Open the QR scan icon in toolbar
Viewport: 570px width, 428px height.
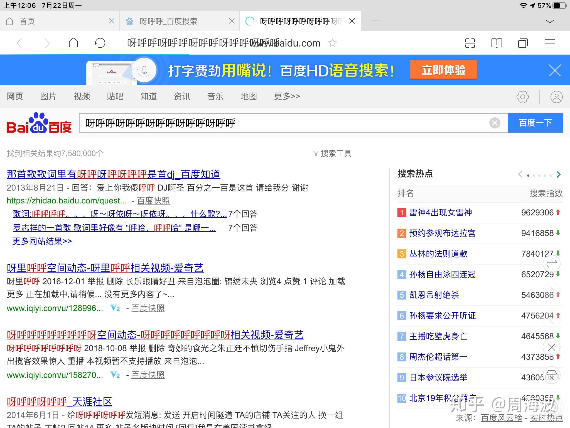[x=470, y=43]
